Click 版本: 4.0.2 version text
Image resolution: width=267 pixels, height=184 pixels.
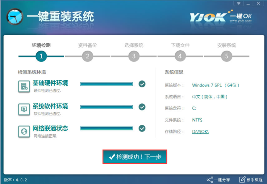pos(15,180)
